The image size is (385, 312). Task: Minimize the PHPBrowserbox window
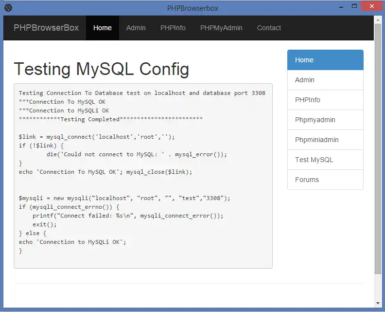[340, 6]
